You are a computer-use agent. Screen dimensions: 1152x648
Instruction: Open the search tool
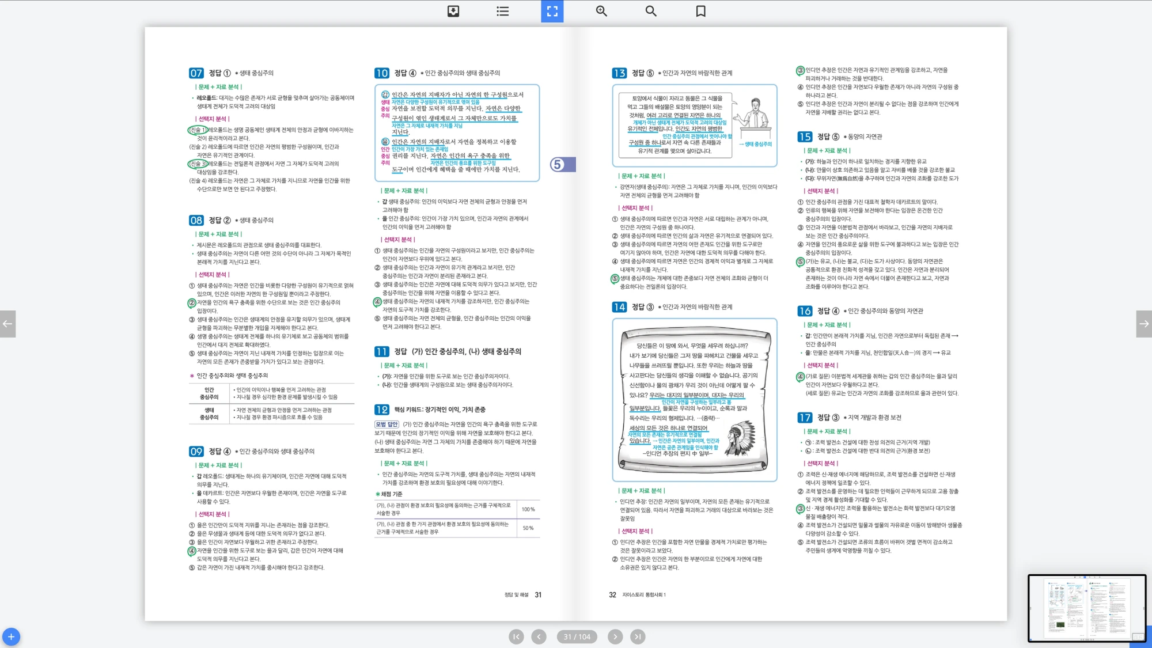(x=651, y=11)
